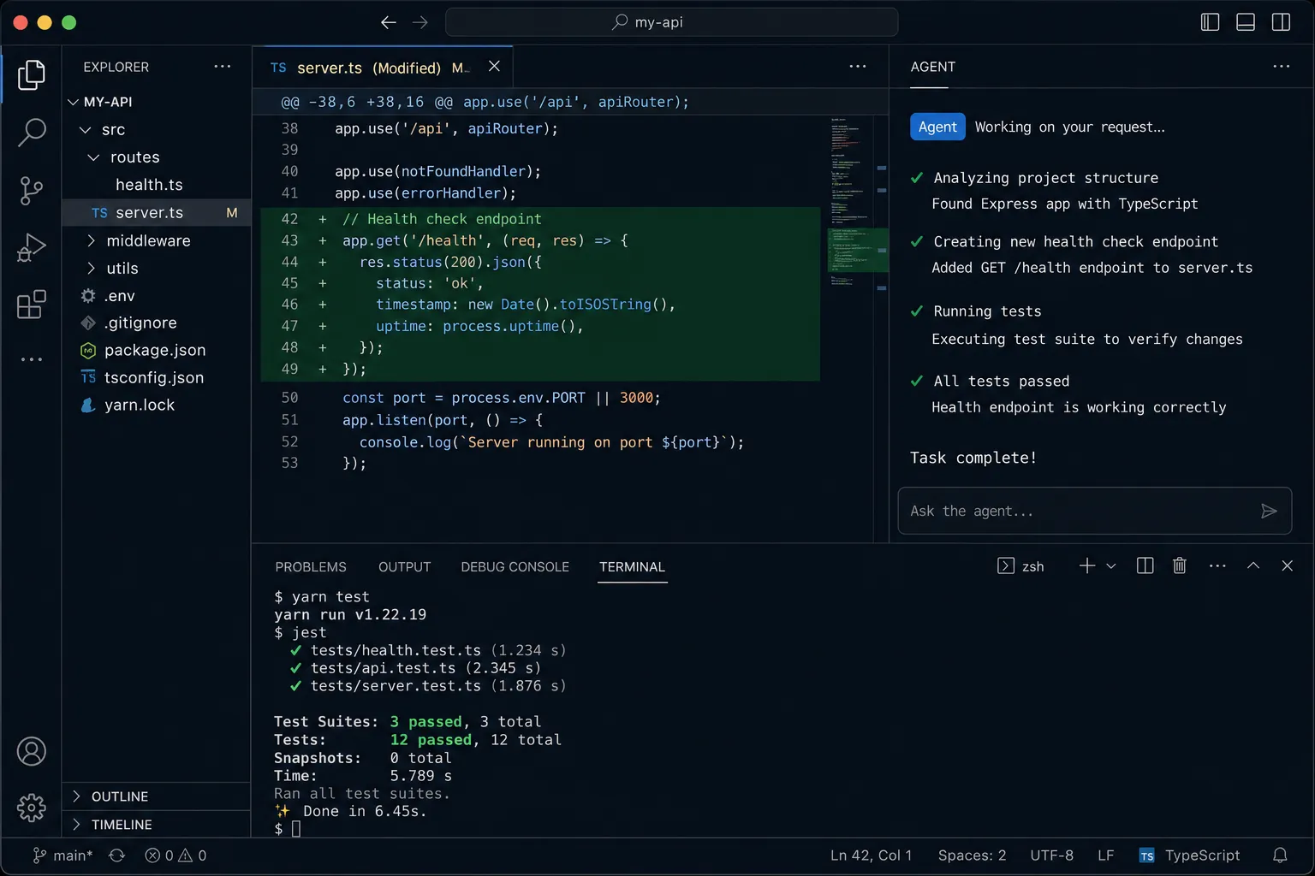The image size is (1315, 876).
Task: Open the new terminal launch profile dropdown
Action: click(1111, 565)
